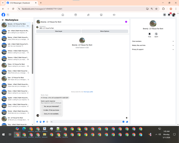
Task: Attach a file with the photo icon
Action: pos(40,122)
